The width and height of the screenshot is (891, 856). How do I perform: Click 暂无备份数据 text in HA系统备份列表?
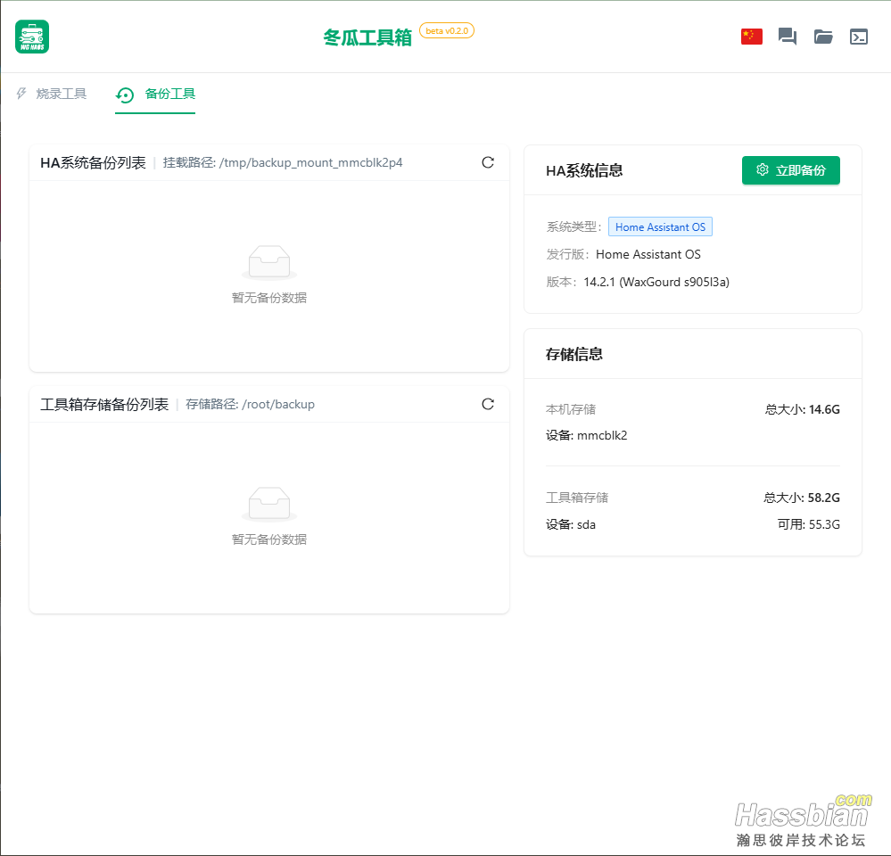(269, 298)
